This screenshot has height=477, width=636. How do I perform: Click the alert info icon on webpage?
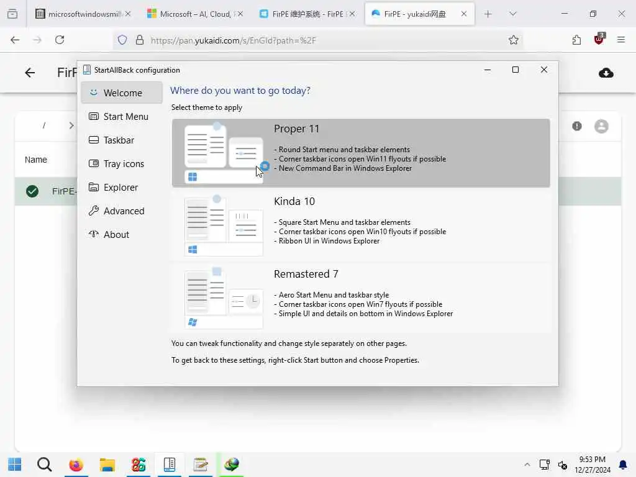tap(577, 126)
